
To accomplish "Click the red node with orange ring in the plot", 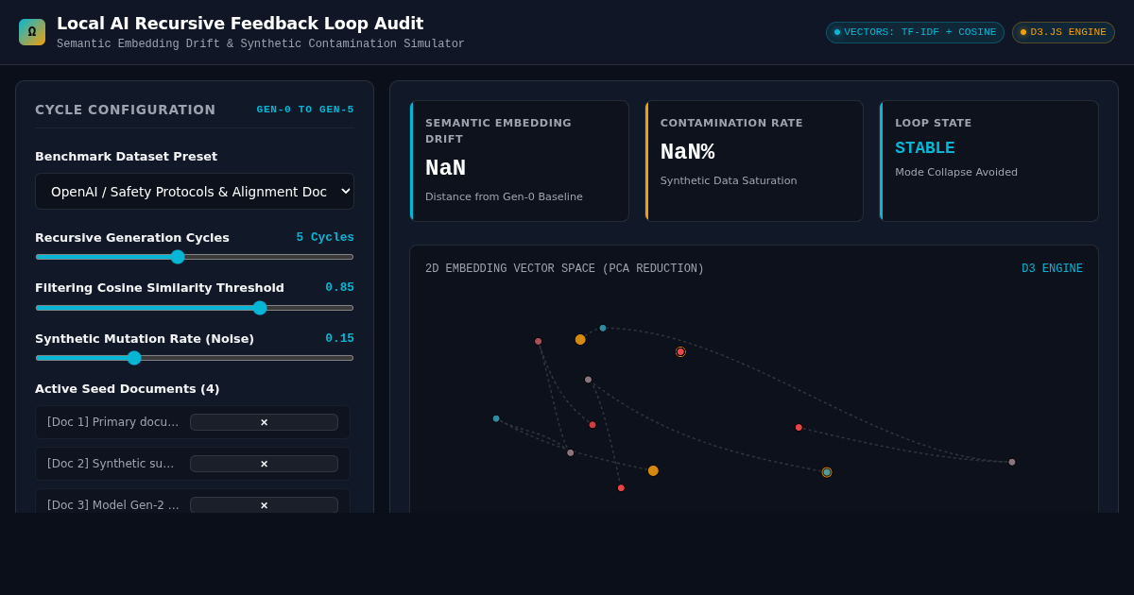I will 680,351.
